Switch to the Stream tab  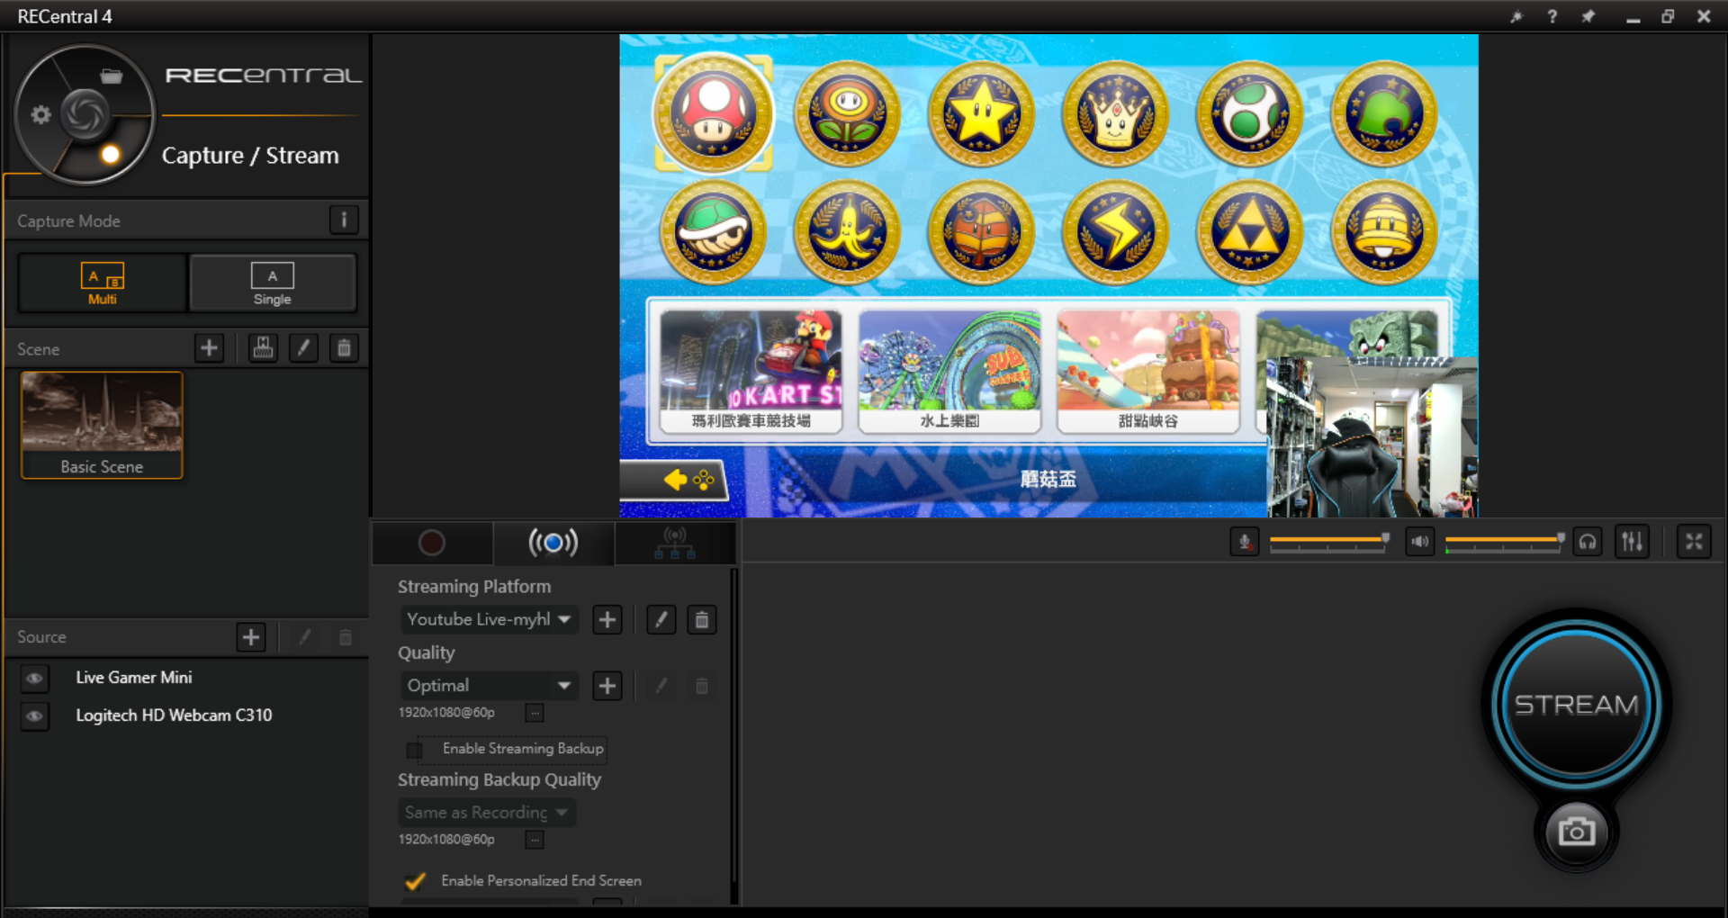point(553,543)
